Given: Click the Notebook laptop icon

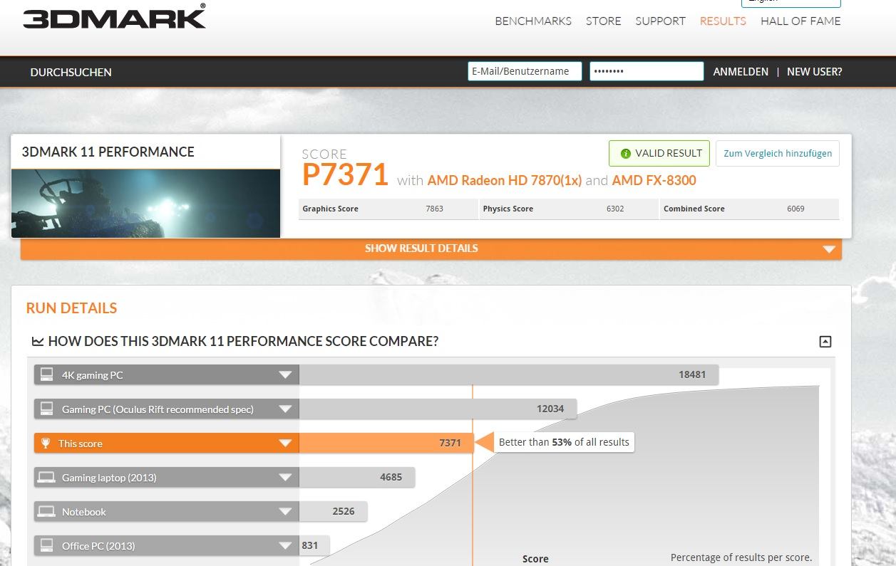Looking at the screenshot, I should [46, 511].
